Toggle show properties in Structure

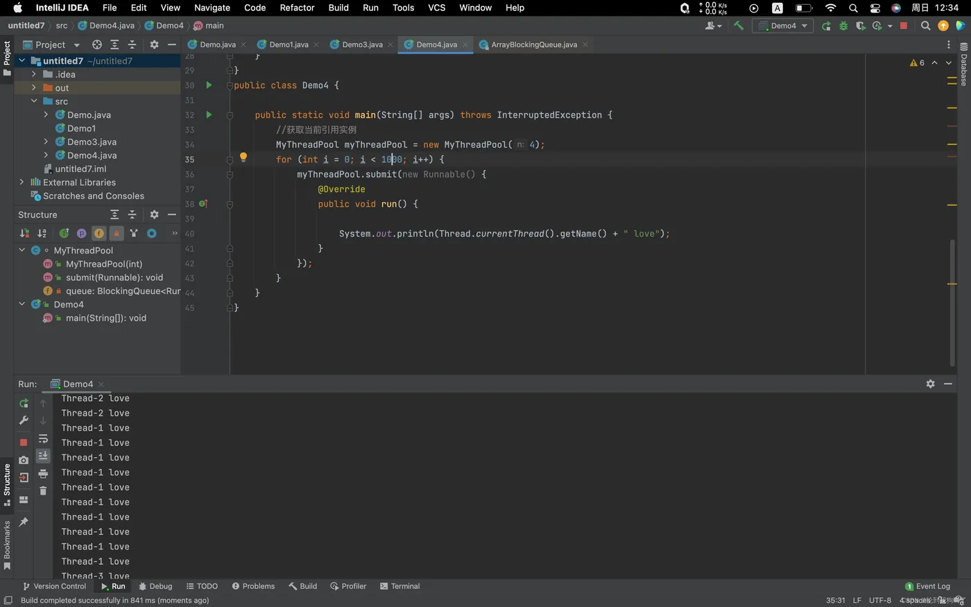pyautogui.click(x=81, y=233)
